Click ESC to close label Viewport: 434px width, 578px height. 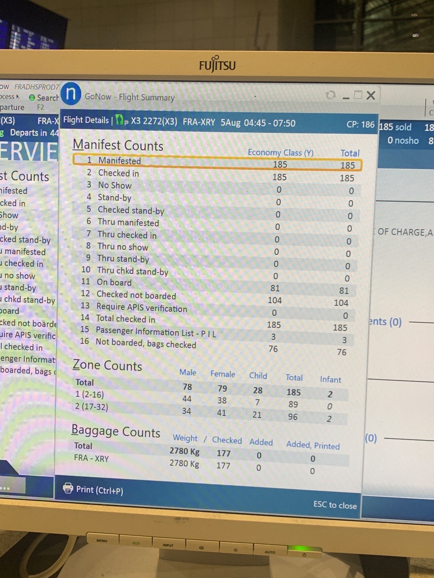(335, 505)
